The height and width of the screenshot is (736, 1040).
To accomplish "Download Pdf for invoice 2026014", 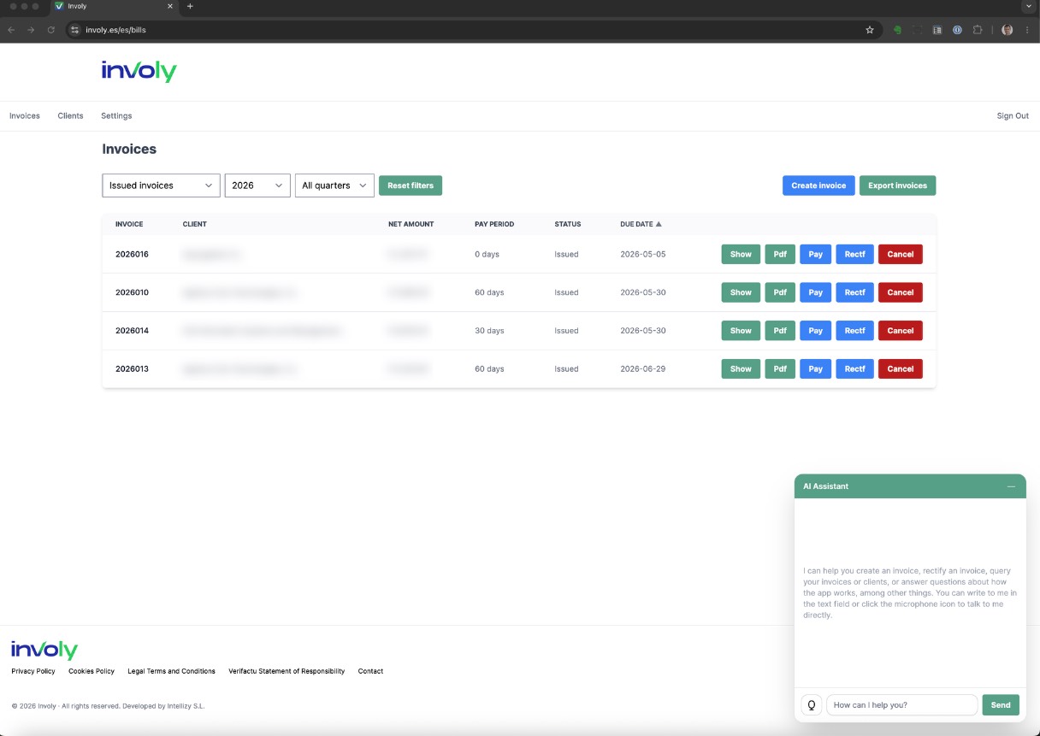I will click(x=780, y=331).
